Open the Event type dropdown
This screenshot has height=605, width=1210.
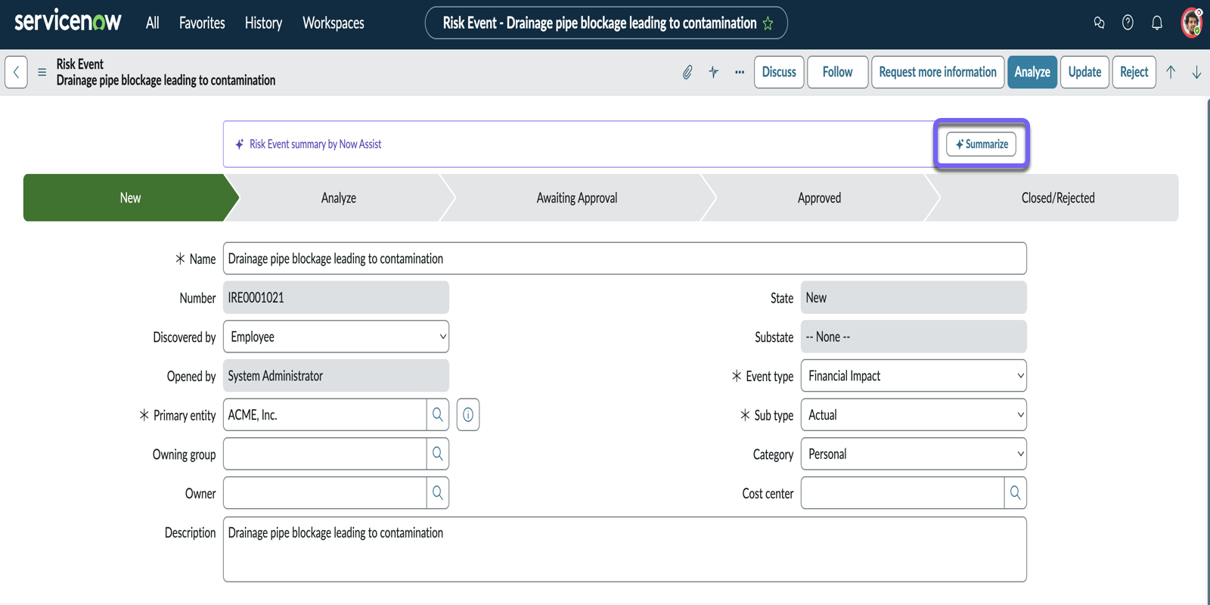pos(914,376)
